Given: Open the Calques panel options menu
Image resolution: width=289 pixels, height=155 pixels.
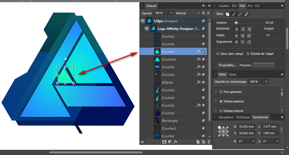Looking at the screenshot, I should 204,6.
